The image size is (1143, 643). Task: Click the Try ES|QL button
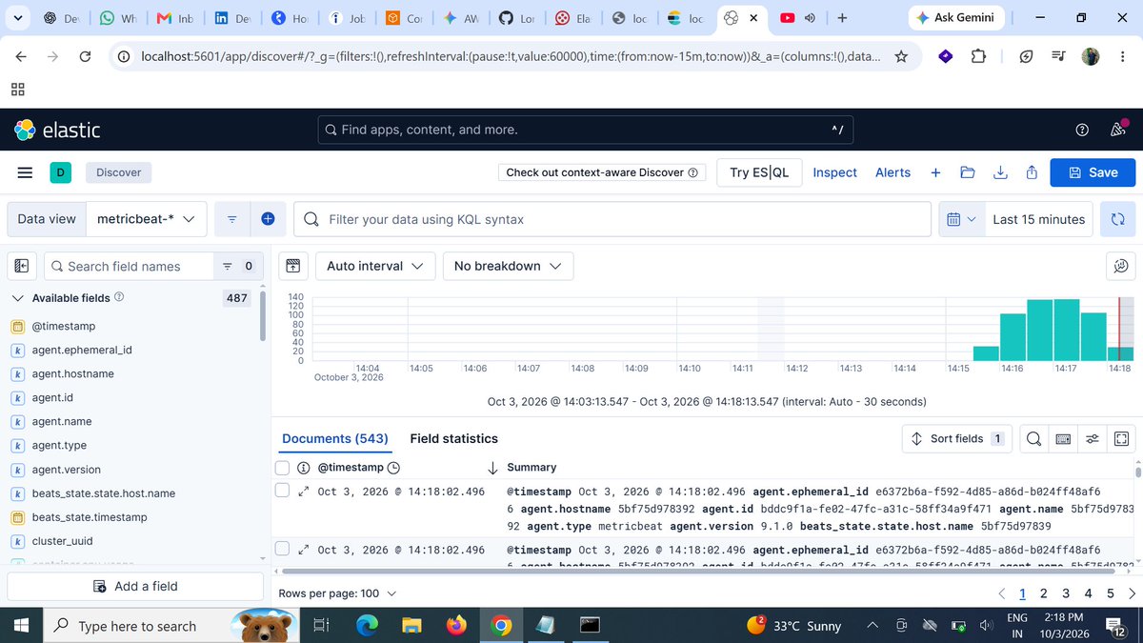tap(759, 172)
